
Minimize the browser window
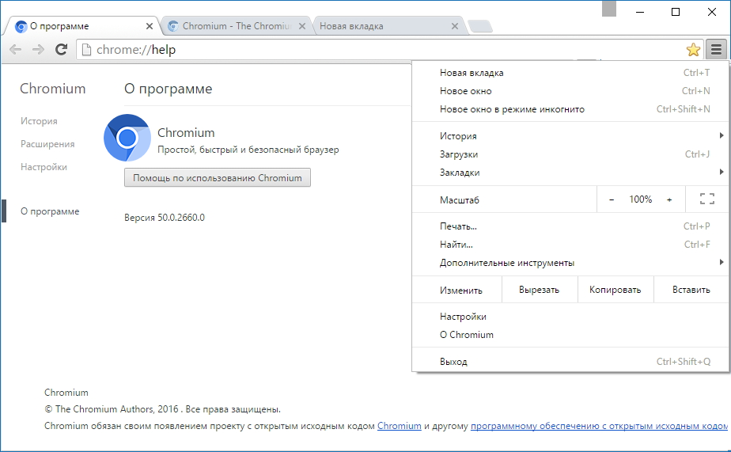point(640,12)
